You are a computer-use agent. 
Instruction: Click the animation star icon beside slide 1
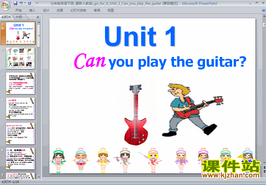coord(2,28)
